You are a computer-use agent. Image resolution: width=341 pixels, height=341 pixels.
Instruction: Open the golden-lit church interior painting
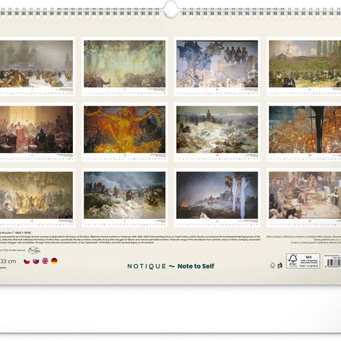(x=36, y=129)
